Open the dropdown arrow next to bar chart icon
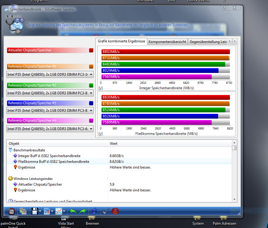This screenshot has height=228, width=268. [x=52, y=211]
